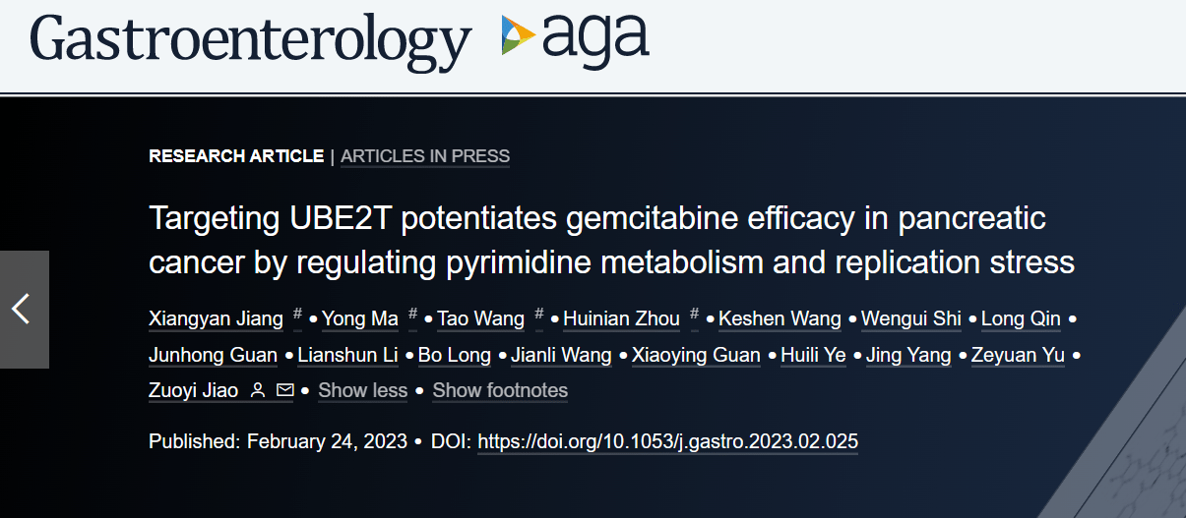Click the # marker after Huinian Zhou
This screenshot has width=1186, height=518.
click(x=694, y=315)
